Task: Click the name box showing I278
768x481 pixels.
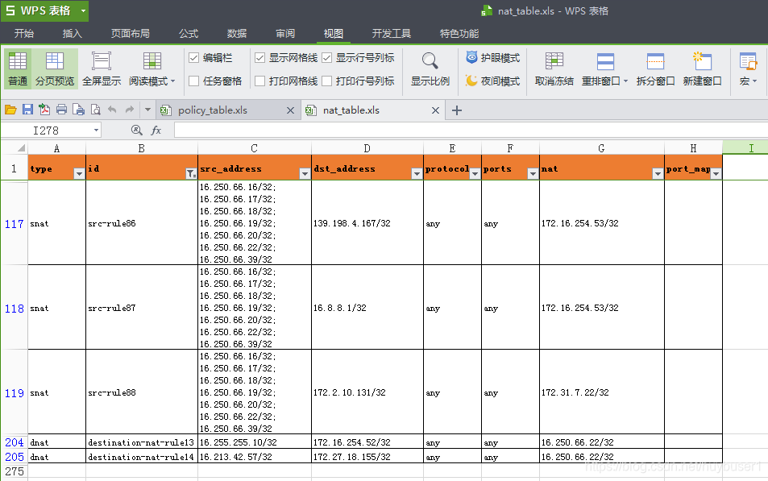Action: [x=46, y=131]
